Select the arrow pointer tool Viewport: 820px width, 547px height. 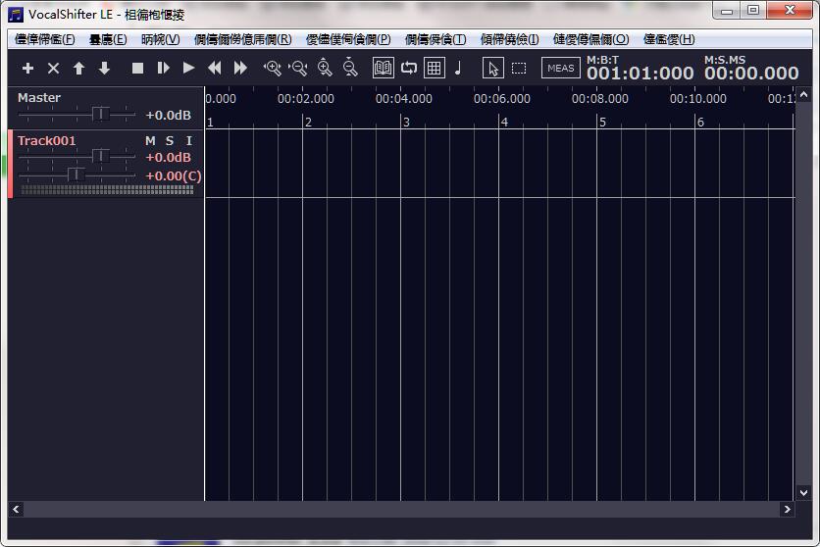click(x=493, y=69)
